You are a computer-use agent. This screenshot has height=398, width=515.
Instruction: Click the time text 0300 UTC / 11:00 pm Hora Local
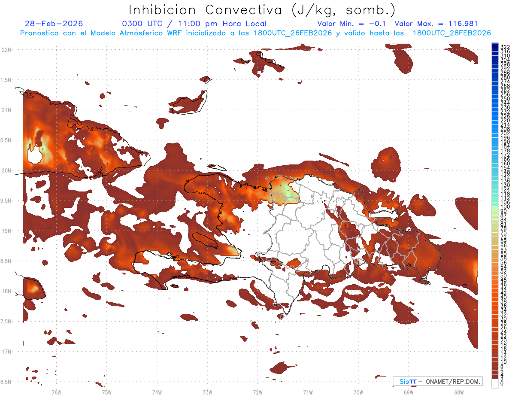(x=194, y=24)
